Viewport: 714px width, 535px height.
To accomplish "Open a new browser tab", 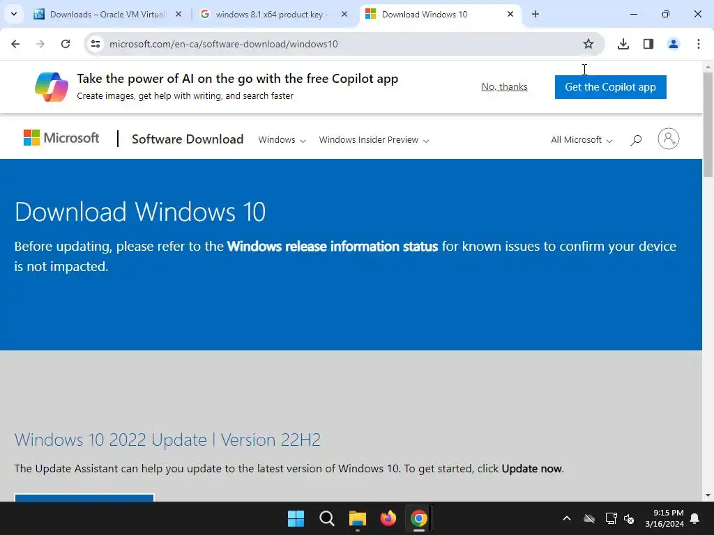I will (x=535, y=14).
